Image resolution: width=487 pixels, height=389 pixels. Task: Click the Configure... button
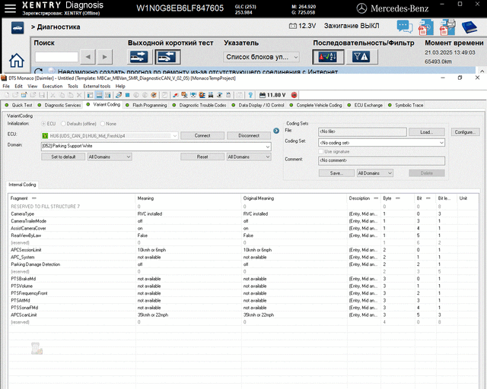(x=465, y=132)
